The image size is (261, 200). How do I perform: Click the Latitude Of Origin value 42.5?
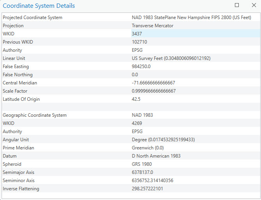136,99
